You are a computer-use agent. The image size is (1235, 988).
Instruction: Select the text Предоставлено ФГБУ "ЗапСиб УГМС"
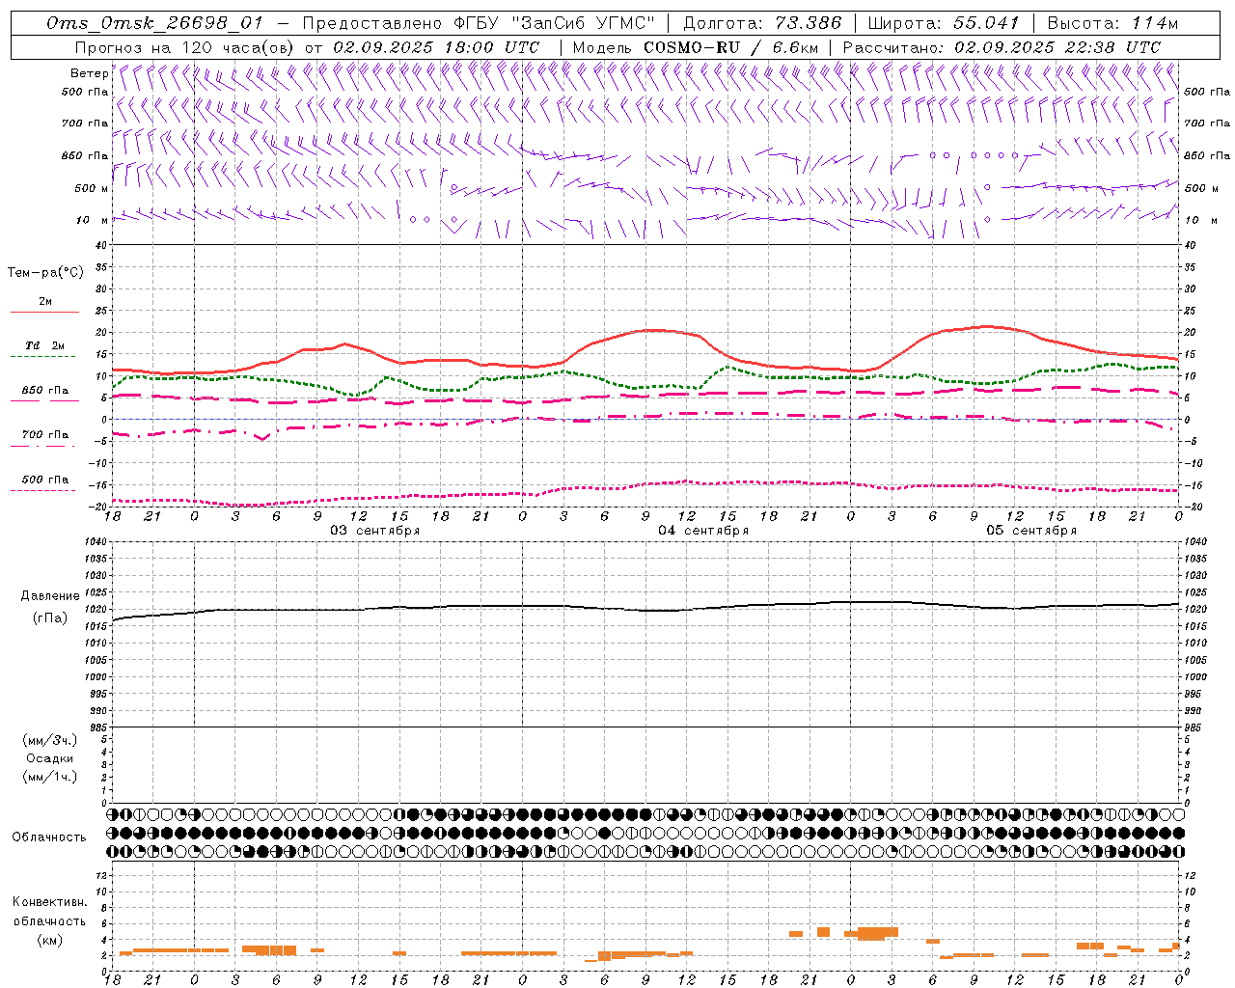click(x=479, y=23)
